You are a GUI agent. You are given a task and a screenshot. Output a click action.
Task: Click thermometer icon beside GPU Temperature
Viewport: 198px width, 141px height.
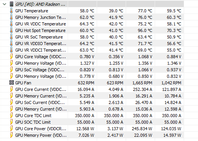pyautogui.click(x=11, y=11)
